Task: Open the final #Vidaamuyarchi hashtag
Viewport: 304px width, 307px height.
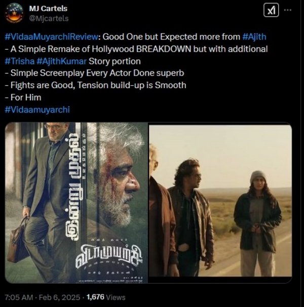Action: pyautogui.click(x=37, y=109)
